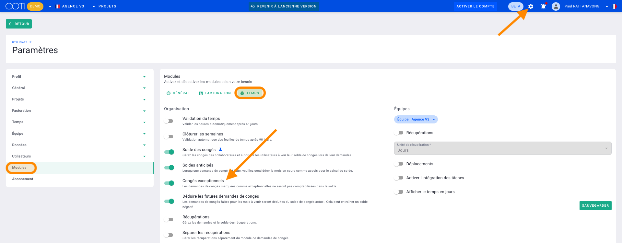Enable the Séparer les récupérations toggle
This screenshot has width=622, height=243.
[169, 235]
